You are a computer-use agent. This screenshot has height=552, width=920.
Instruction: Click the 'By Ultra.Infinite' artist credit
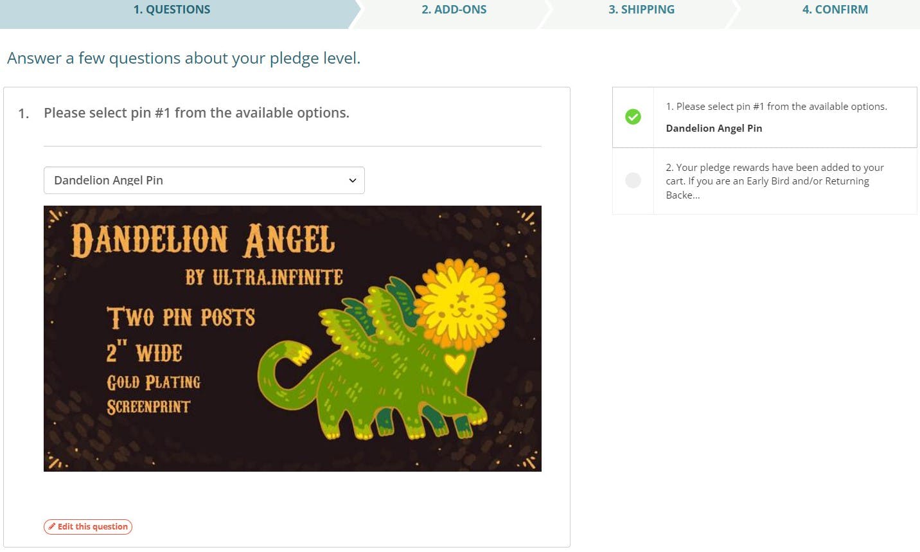click(264, 277)
